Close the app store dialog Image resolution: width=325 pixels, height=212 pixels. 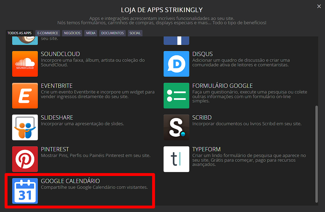point(319,6)
